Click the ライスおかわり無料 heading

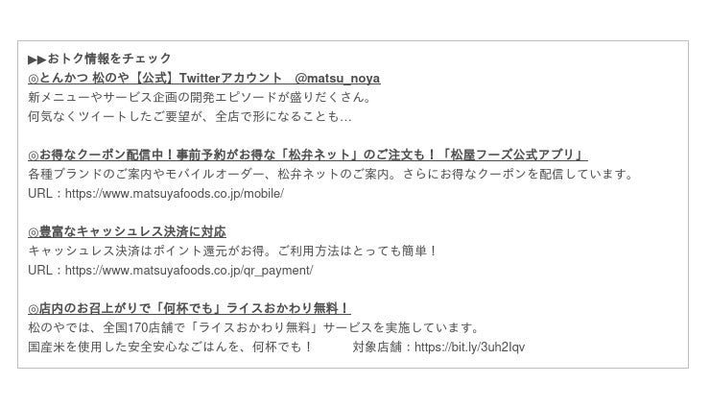pos(189,308)
